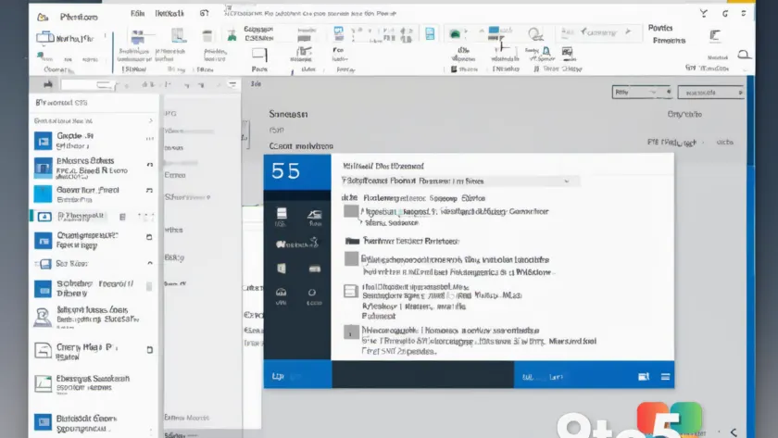Click the blue '55' tile in the dialog
The height and width of the screenshot is (438, 778).
(x=297, y=171)
